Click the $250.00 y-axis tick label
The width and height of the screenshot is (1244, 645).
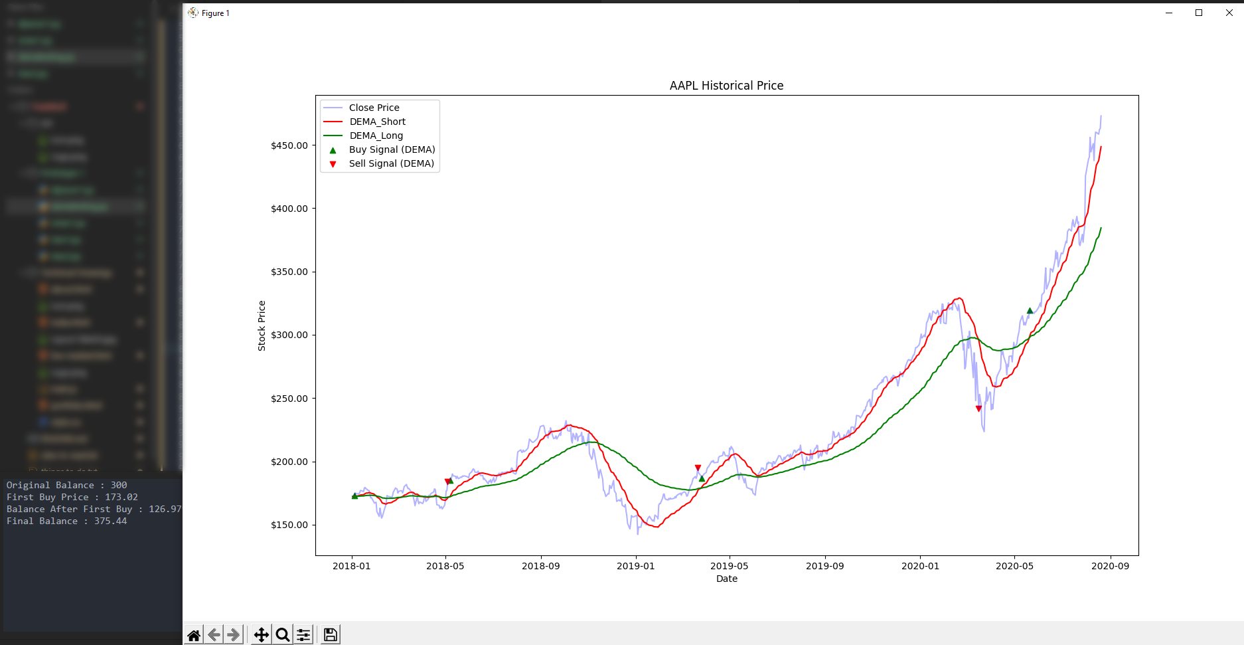(289, 399)
